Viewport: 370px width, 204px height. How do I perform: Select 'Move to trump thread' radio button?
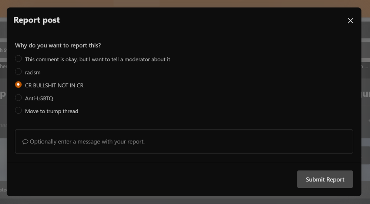(x=18, y=111)
